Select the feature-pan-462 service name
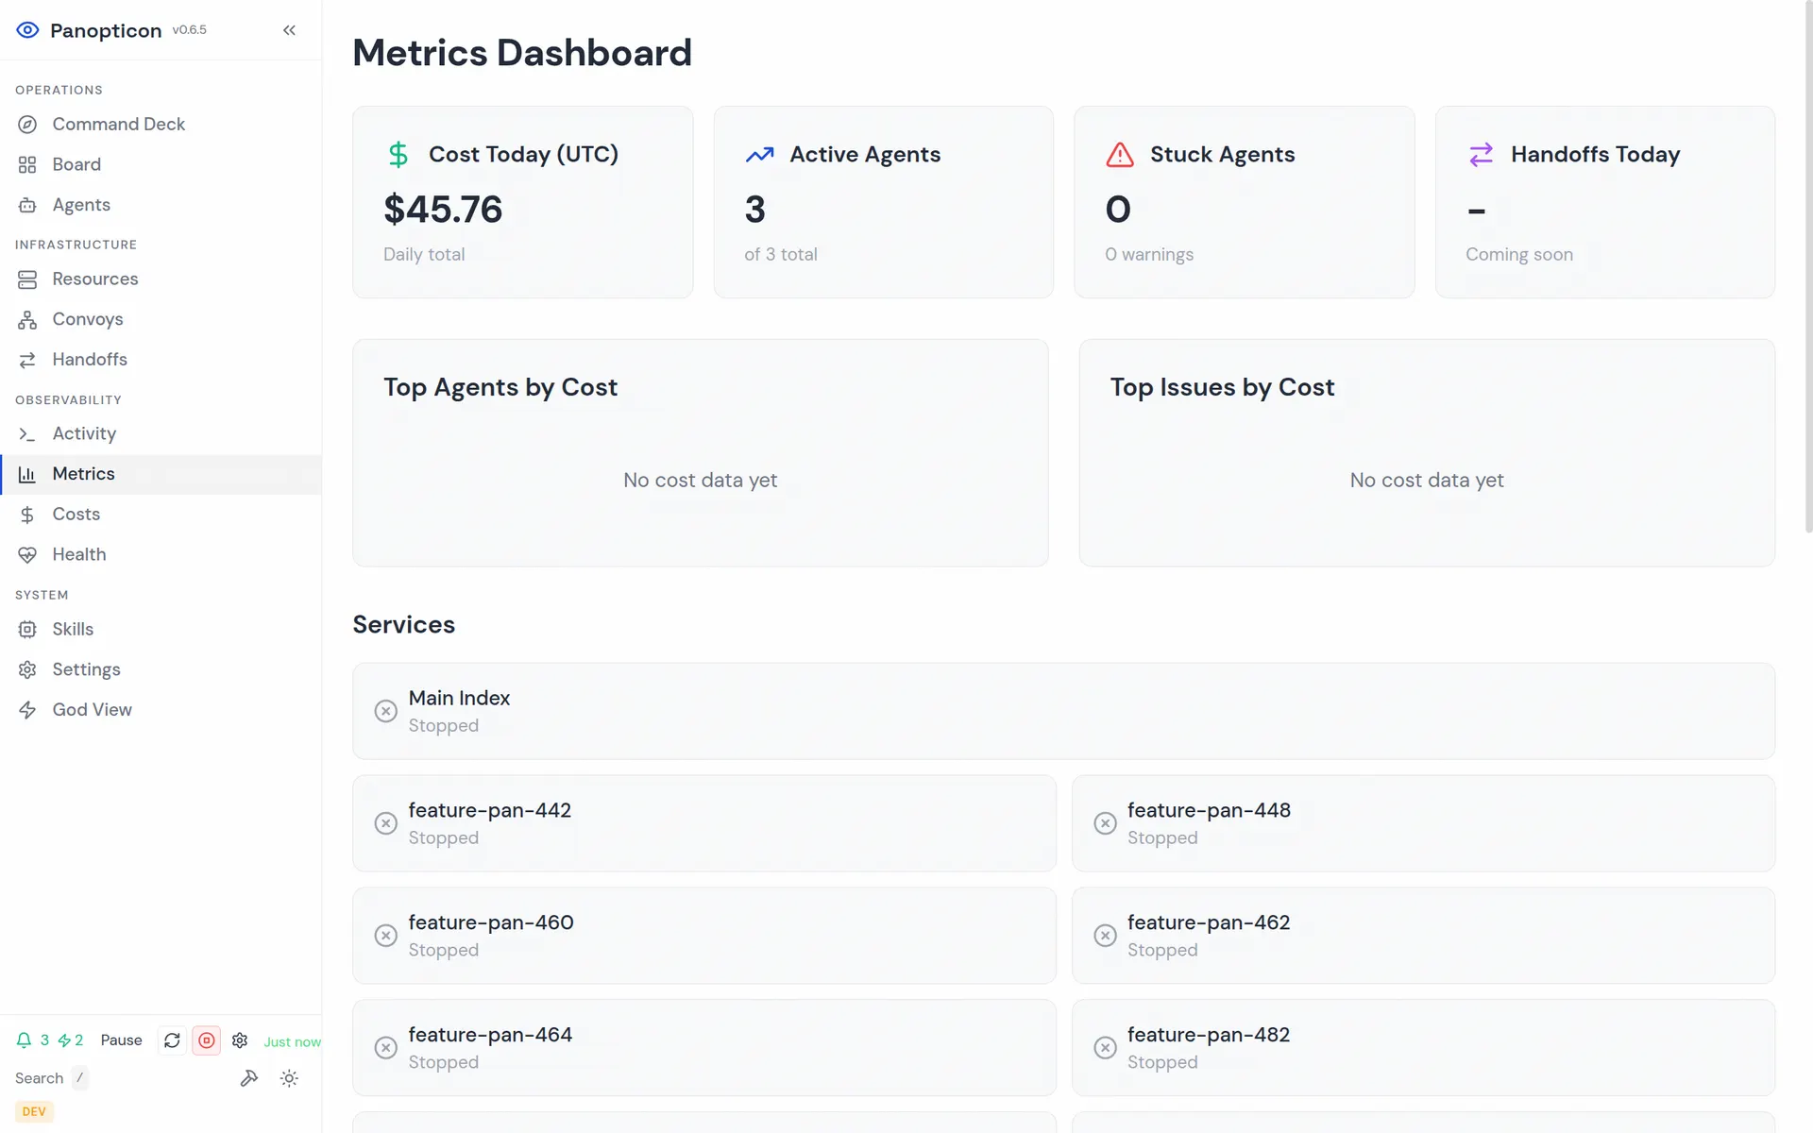 tap(1209, 922)
